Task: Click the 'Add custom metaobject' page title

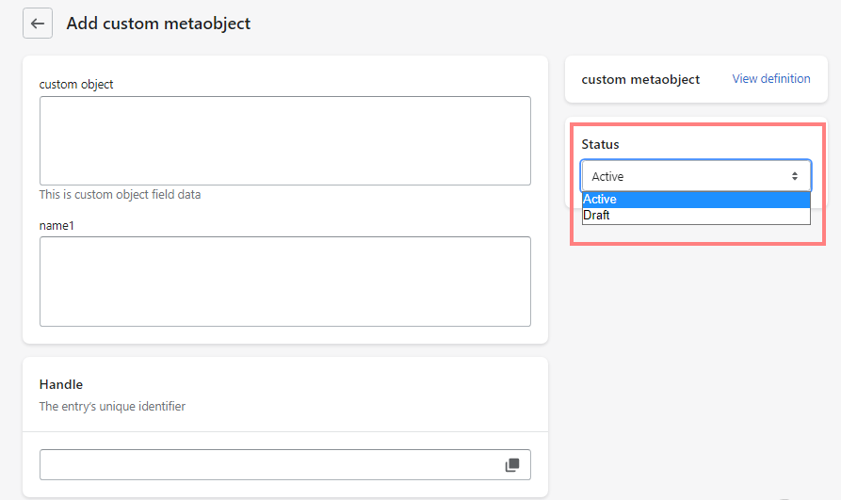Action: [x=158, y=24]
